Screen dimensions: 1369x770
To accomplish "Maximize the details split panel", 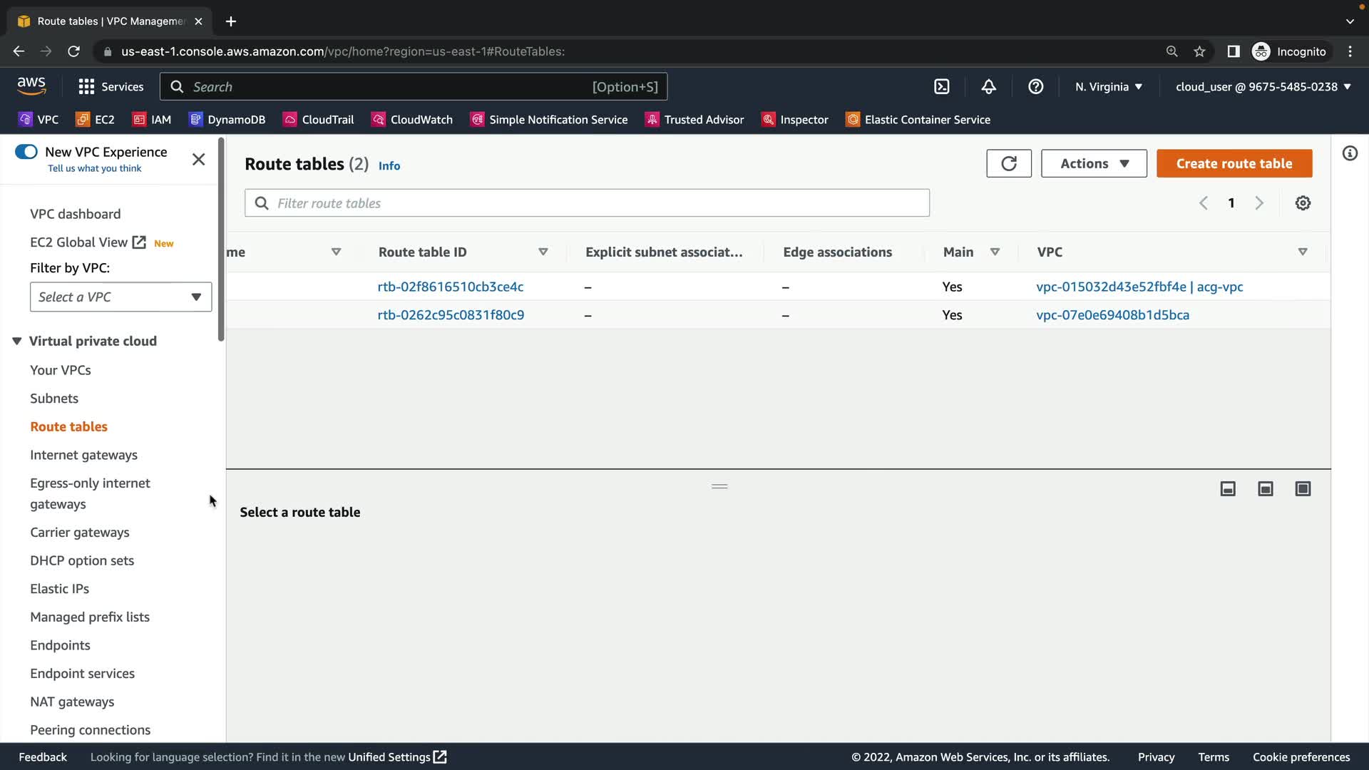I will coord(1303,488).
